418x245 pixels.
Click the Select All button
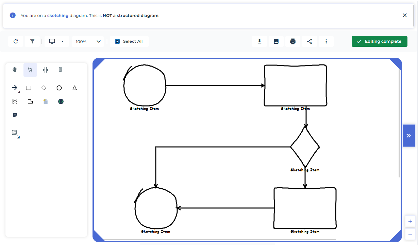click(129, 41)
